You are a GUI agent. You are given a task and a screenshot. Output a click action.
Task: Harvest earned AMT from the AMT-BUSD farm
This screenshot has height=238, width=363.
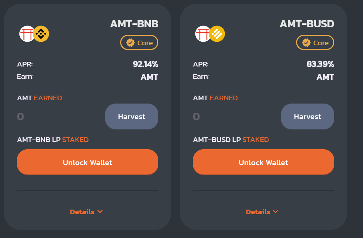(308, 116)
